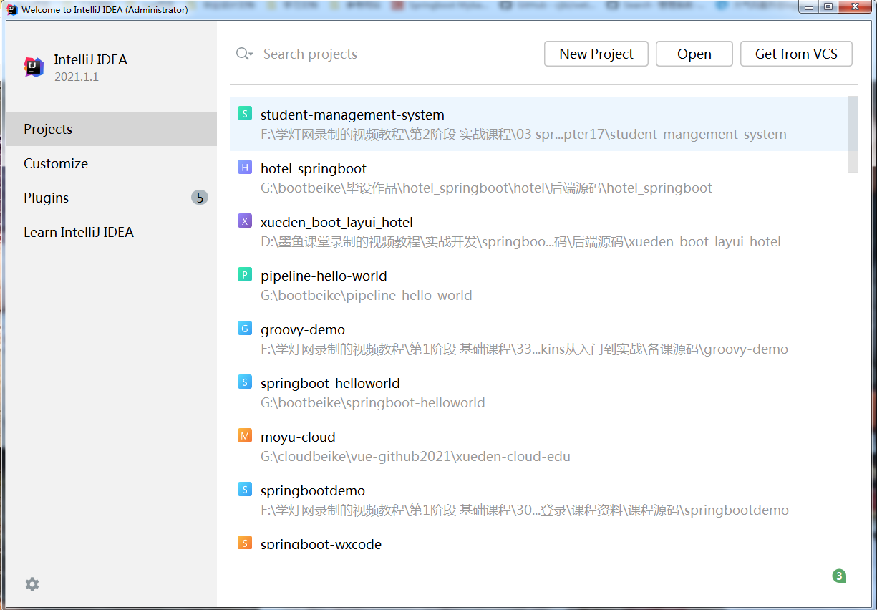
Task: Click the green notifications badge showing 3
Action: pos(839,576)
